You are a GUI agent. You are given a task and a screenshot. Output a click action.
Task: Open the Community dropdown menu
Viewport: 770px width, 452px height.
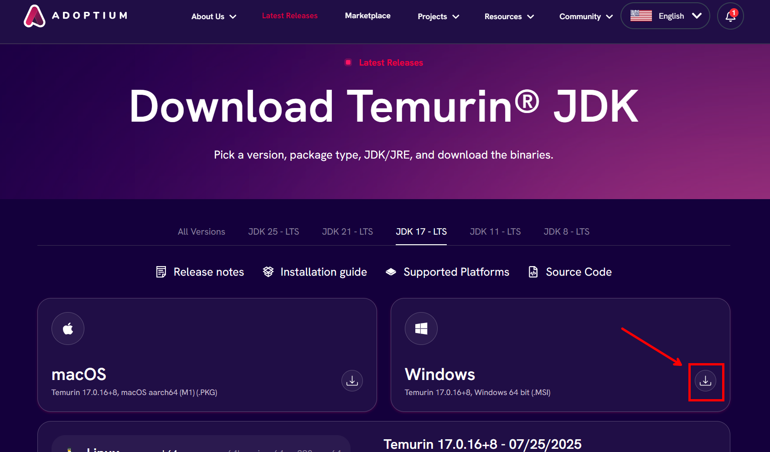coord(585,16)
